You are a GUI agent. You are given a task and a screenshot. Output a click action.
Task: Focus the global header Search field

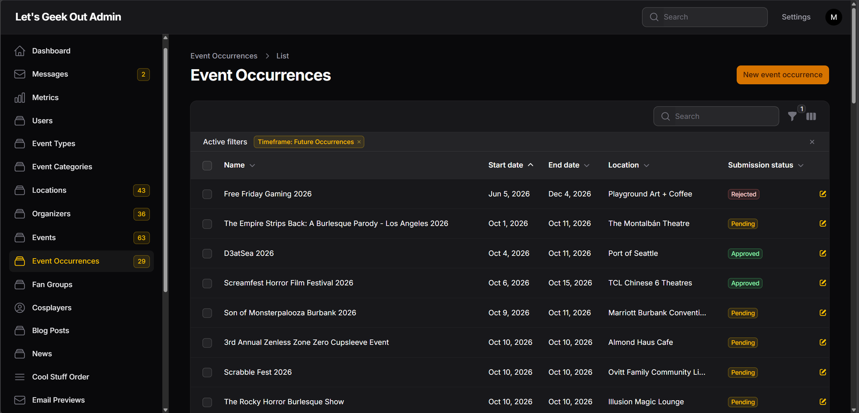705,17
